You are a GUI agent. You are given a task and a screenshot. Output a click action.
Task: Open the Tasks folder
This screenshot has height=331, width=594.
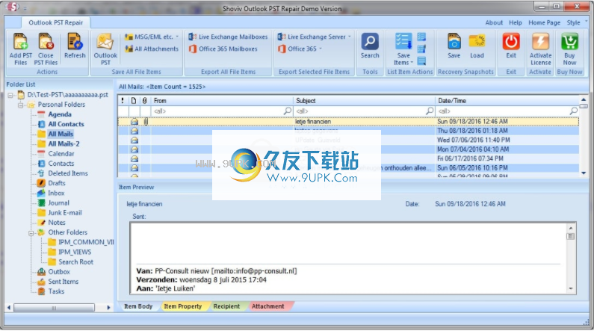click(x=56, y=291)
